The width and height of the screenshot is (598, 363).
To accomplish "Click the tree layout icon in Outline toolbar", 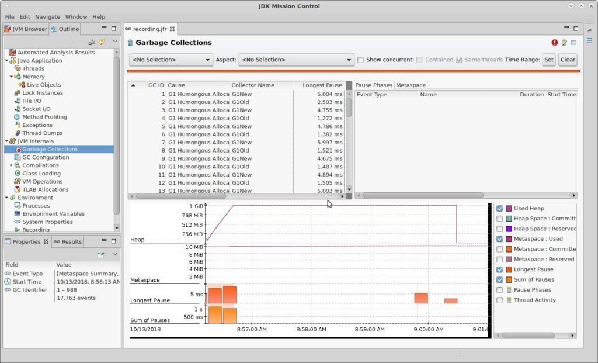I will (92, 42).
